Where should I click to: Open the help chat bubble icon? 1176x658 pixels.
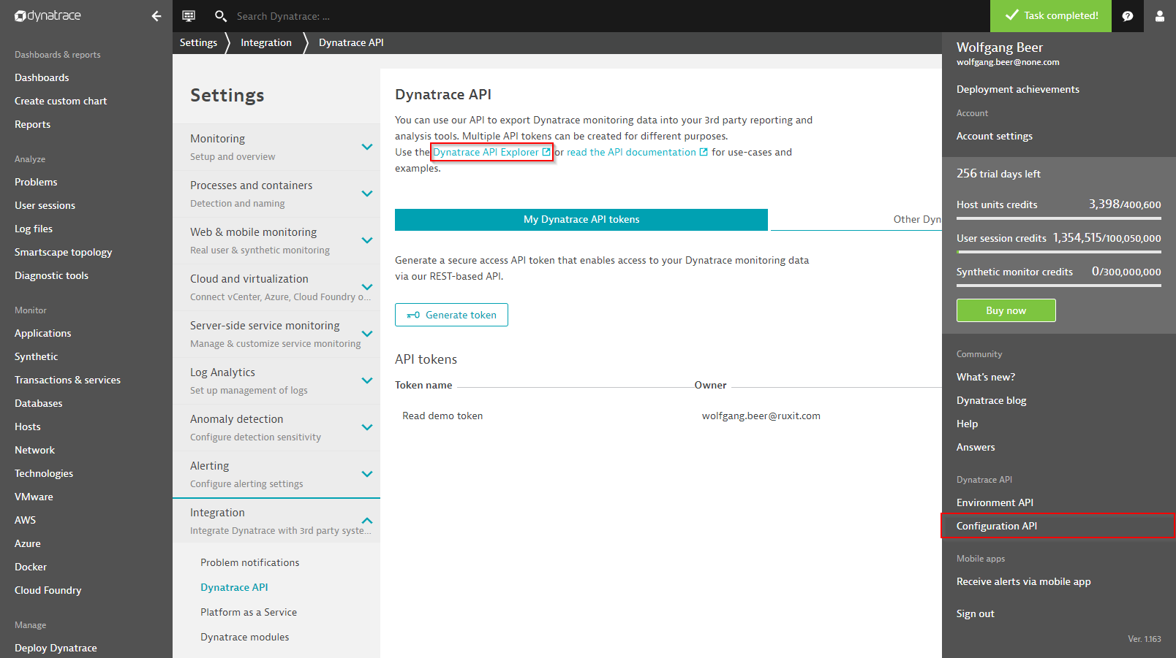1128,16
